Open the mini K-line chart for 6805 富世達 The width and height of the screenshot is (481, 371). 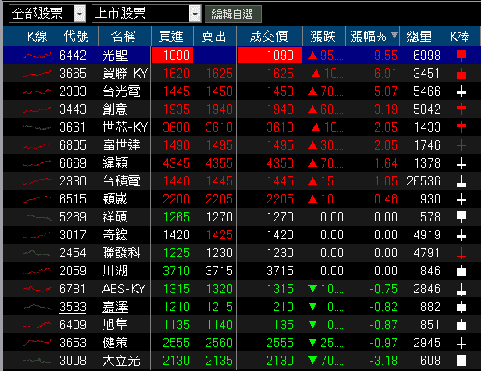pos(37,145)
